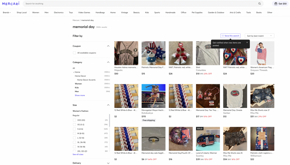
Task: Click the Free shipping badge
Action: 149,120
